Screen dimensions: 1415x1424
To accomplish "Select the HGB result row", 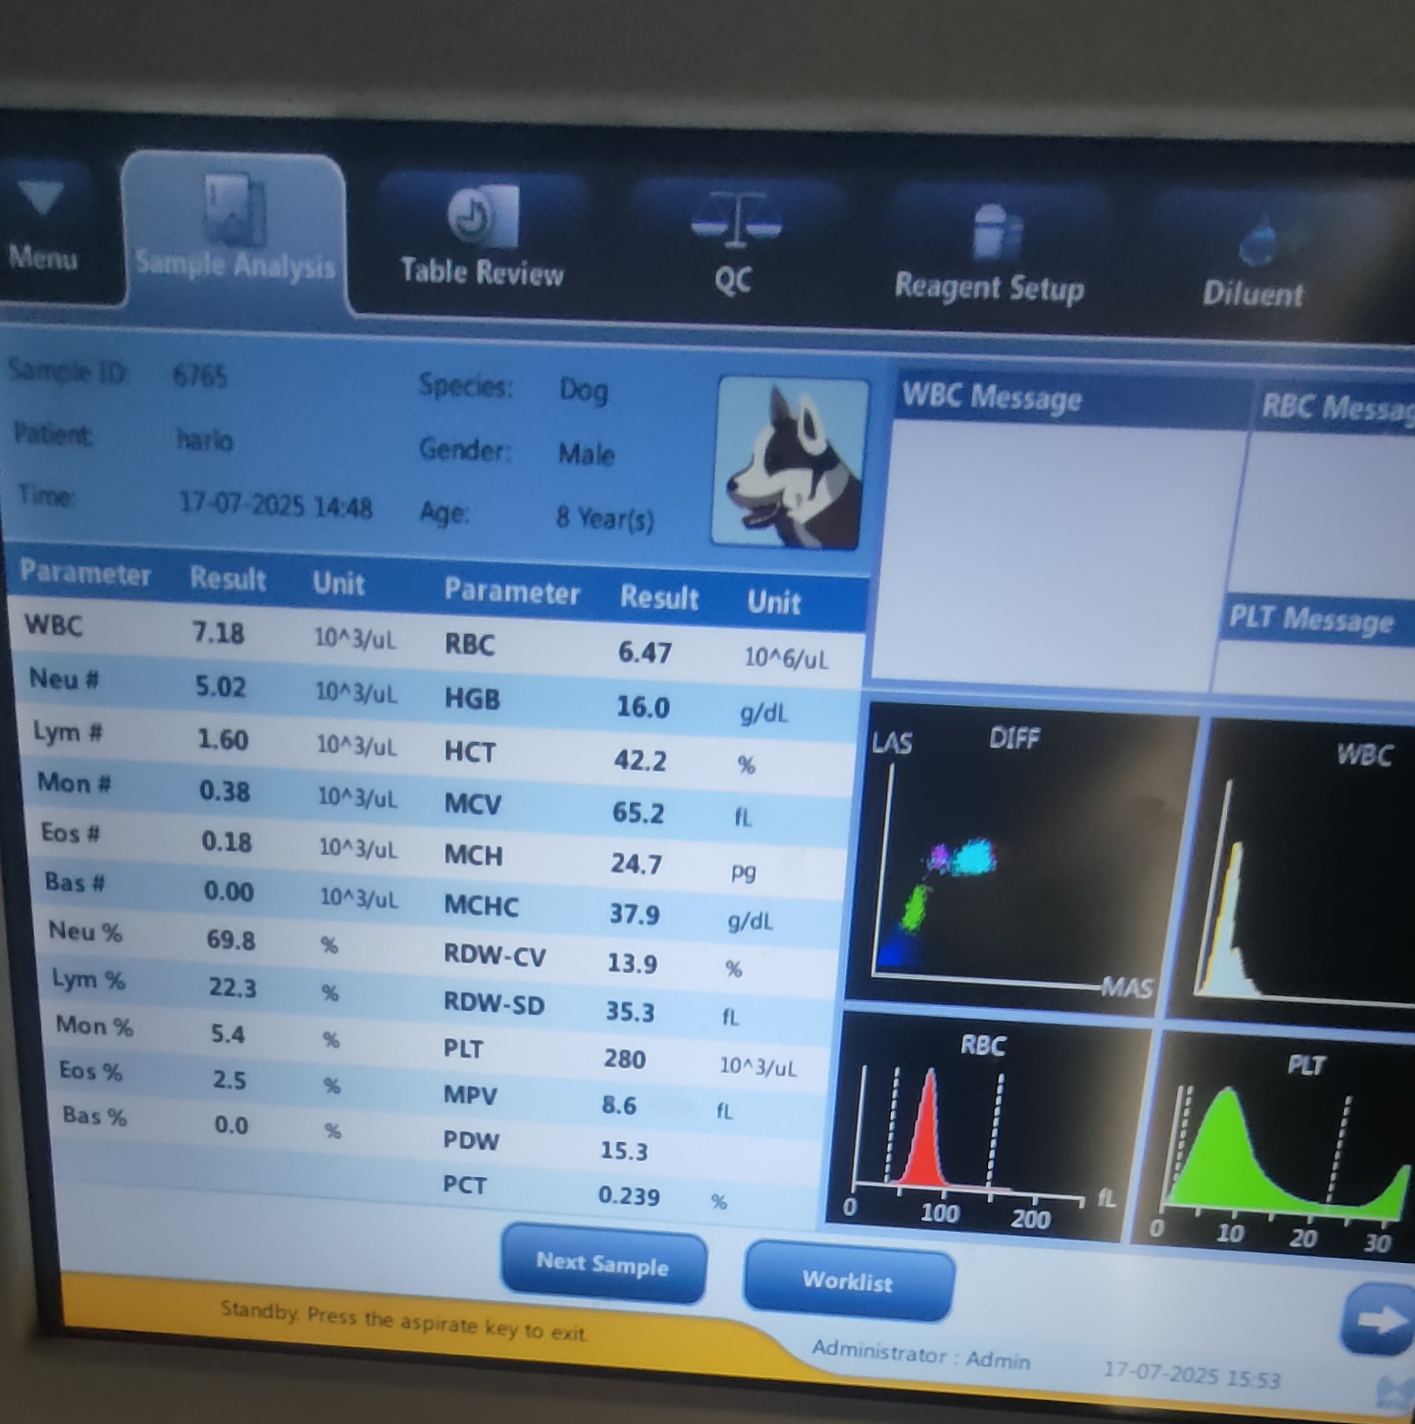I will pyautogui.click(x=640, y=705).
